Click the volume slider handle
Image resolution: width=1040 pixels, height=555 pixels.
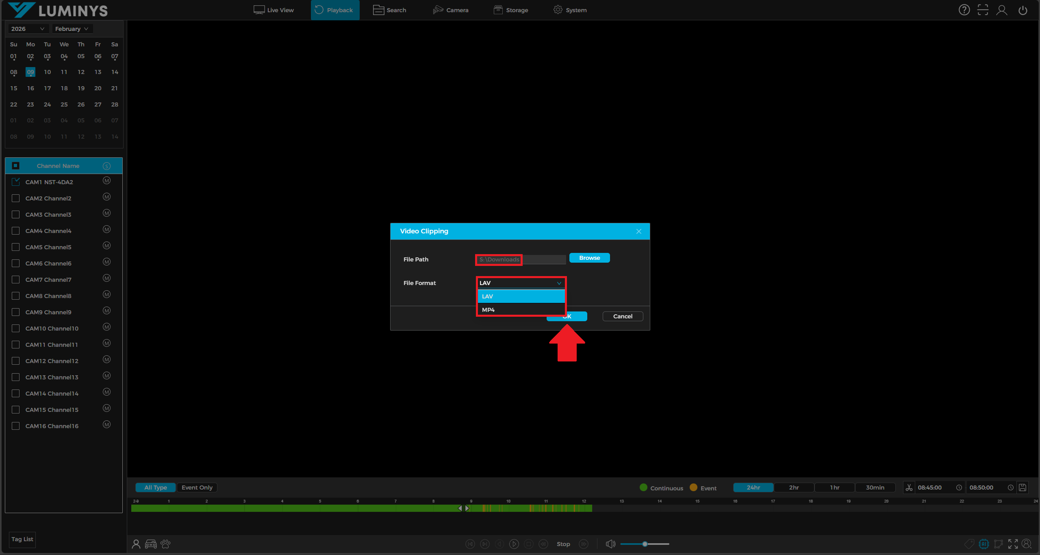pyautogui.click(x=645, y=544)
